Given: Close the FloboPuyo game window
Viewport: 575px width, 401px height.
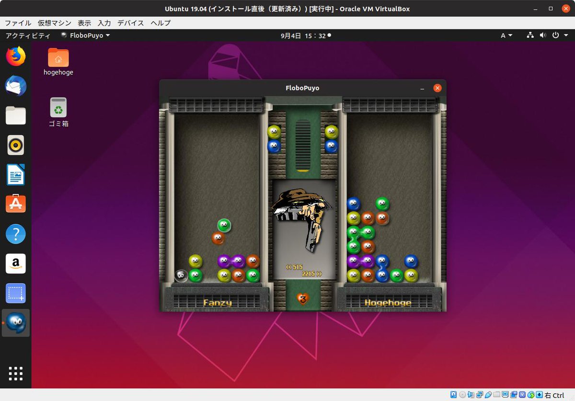Looking at the screenshot, I should point(437,88).
